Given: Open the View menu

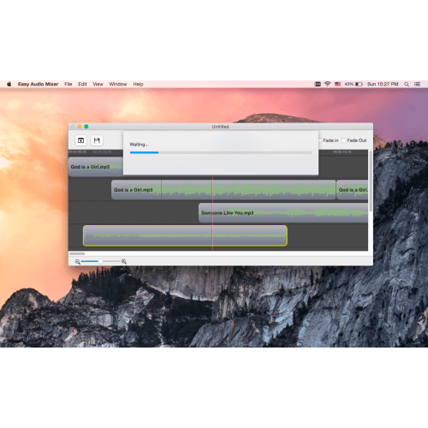Looking at the screenshot, I should (98, 84).
